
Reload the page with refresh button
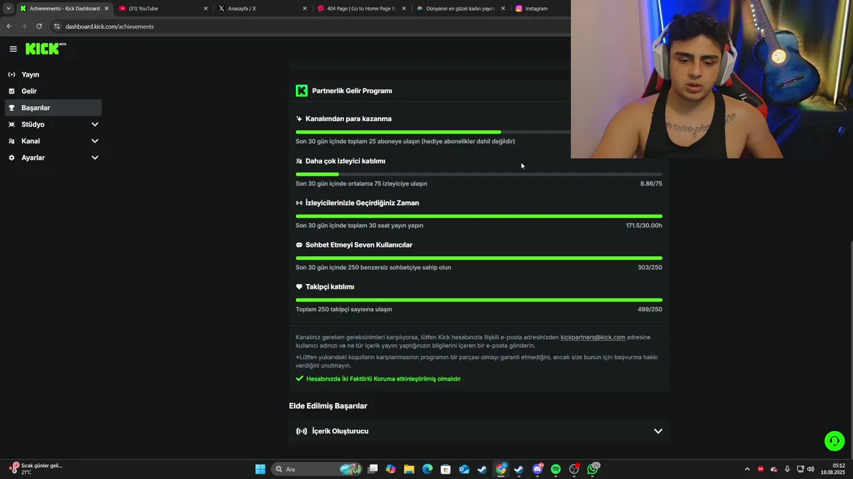click(39, 26)
